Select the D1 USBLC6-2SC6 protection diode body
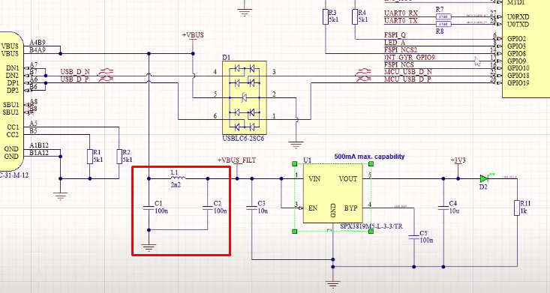This screenshot has width=550, height=293. click(x=245, y=97)
